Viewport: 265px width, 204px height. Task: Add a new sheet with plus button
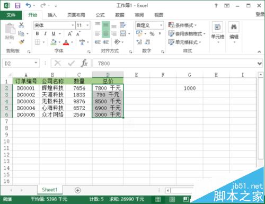78,190
